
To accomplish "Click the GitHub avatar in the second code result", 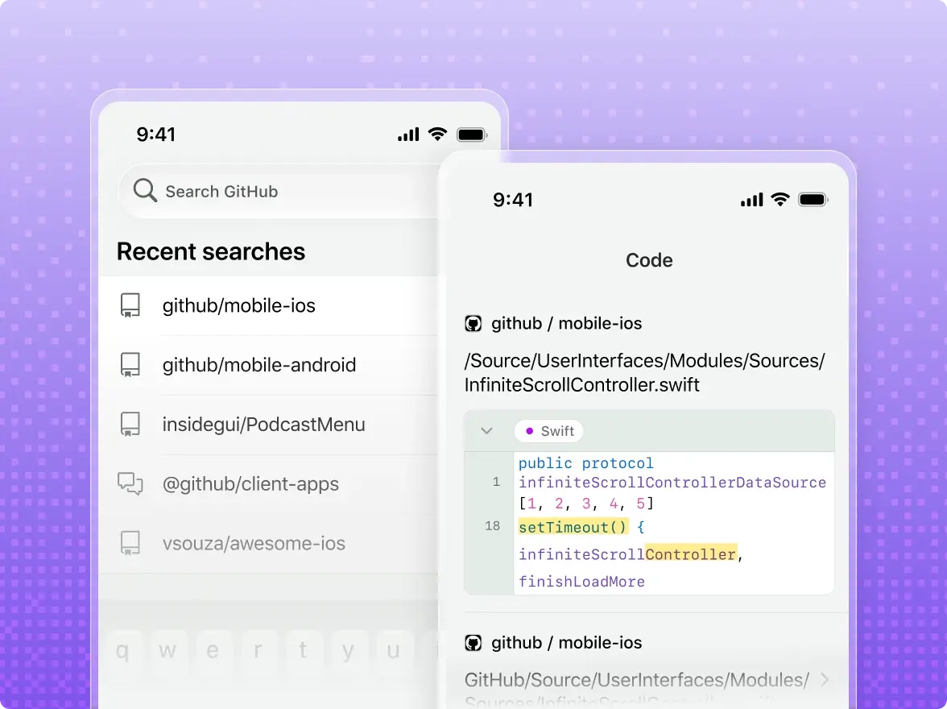I will point(473,642).
